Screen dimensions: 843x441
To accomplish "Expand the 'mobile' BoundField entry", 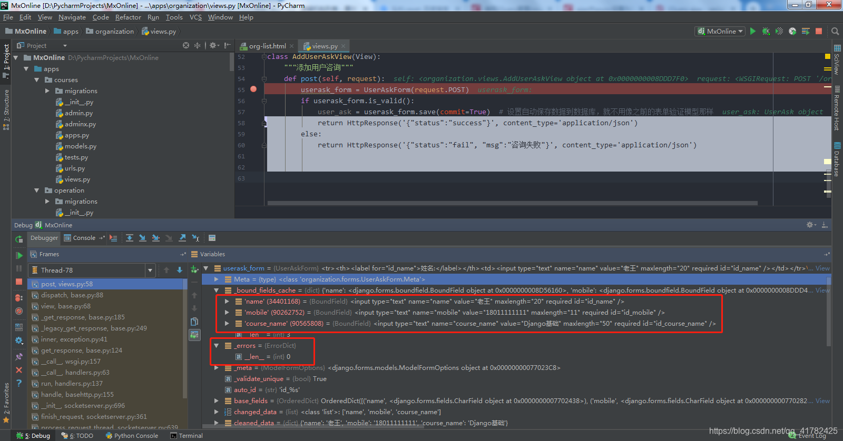I will (x=227, y=313).
